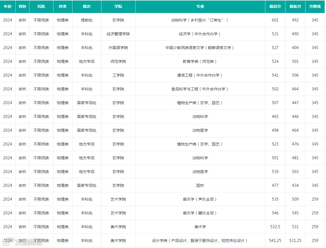The width and height of the screenshot is (326, 248).
Task: Click the 民族 column header
Action: tap(41, 6)
